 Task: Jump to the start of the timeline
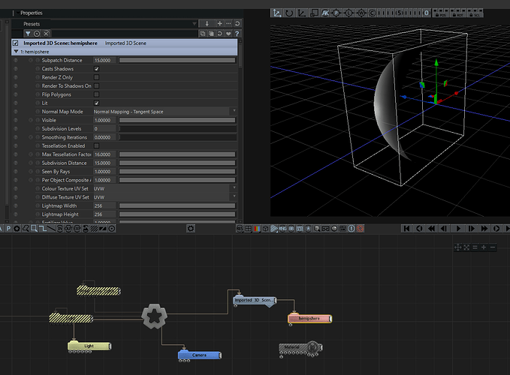[406, 229]
